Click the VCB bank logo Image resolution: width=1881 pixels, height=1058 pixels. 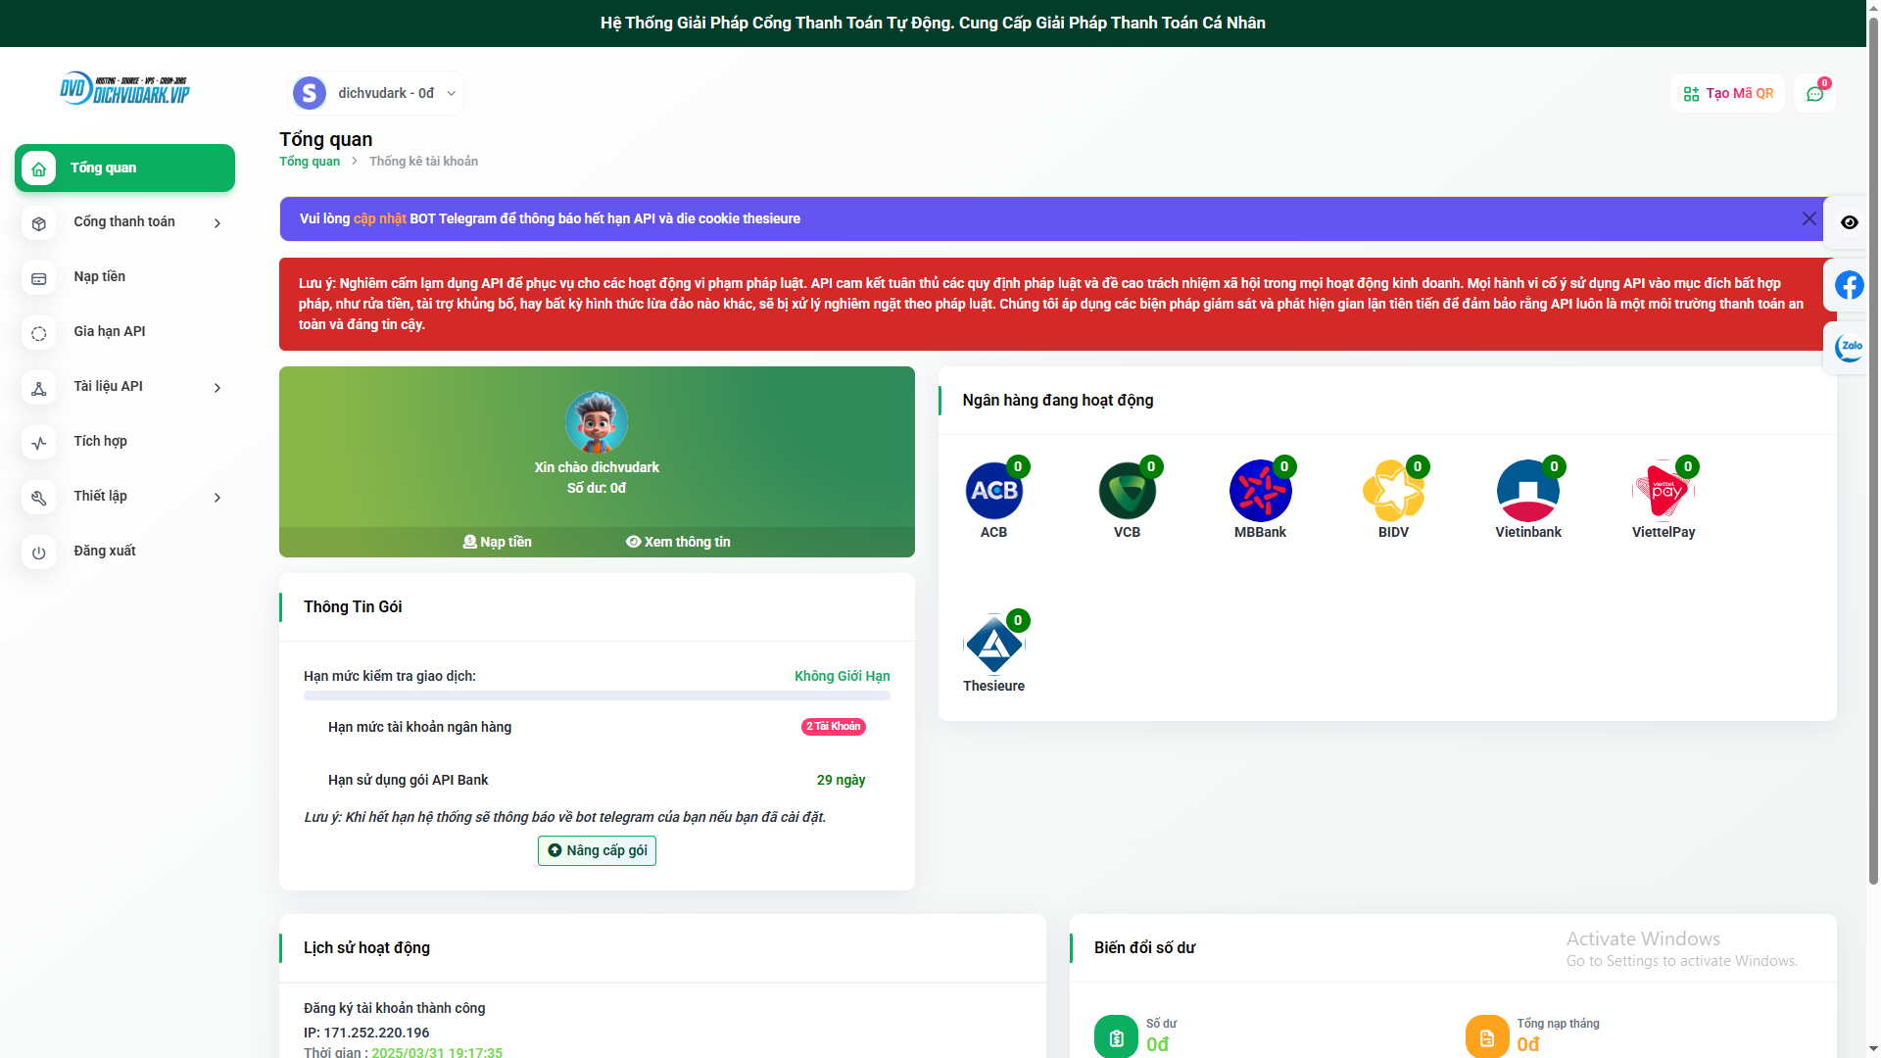pyautogui.click(x=1127, y=490)
